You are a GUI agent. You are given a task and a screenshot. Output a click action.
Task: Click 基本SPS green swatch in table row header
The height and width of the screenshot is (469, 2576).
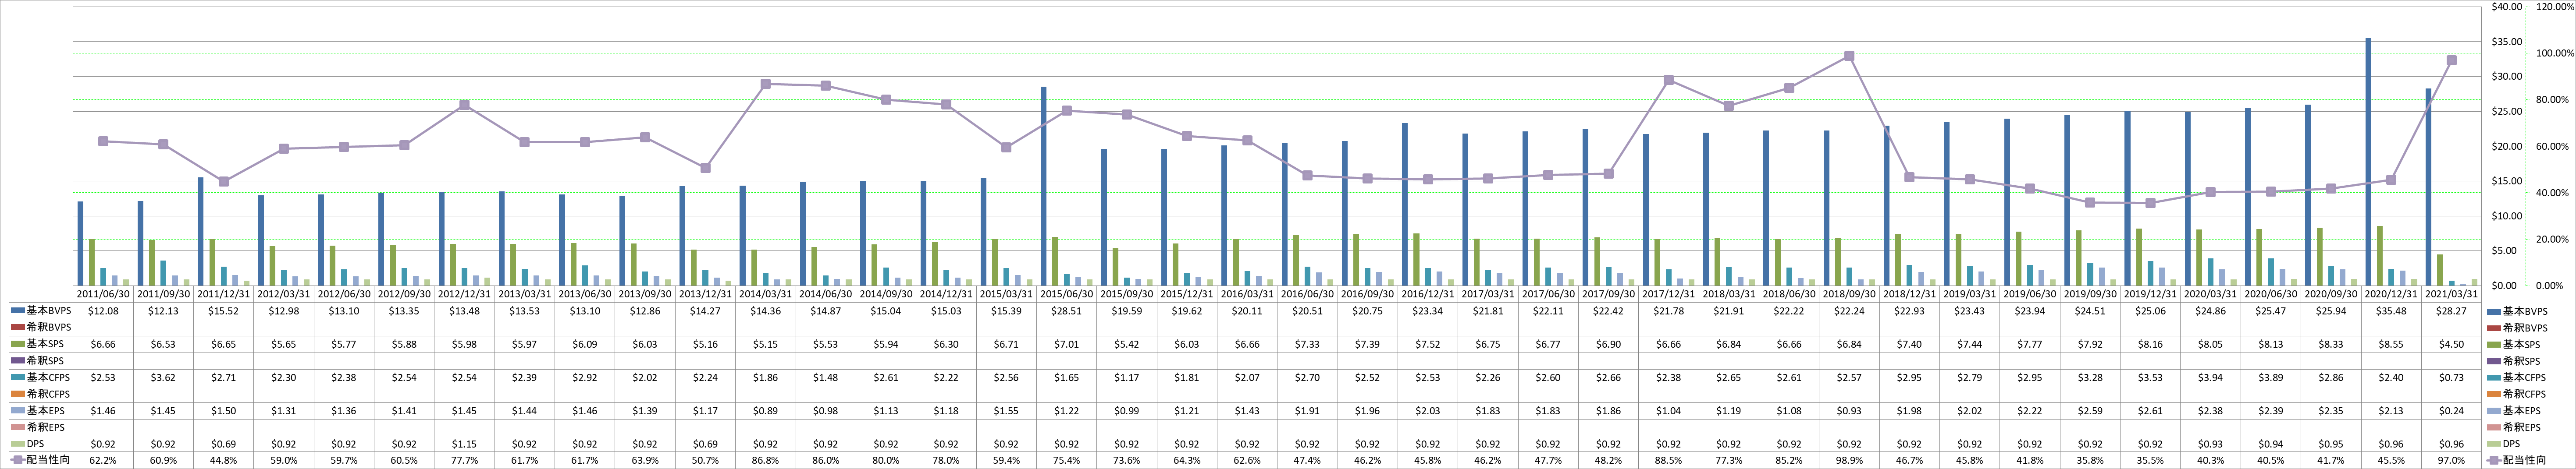point(17,343)
